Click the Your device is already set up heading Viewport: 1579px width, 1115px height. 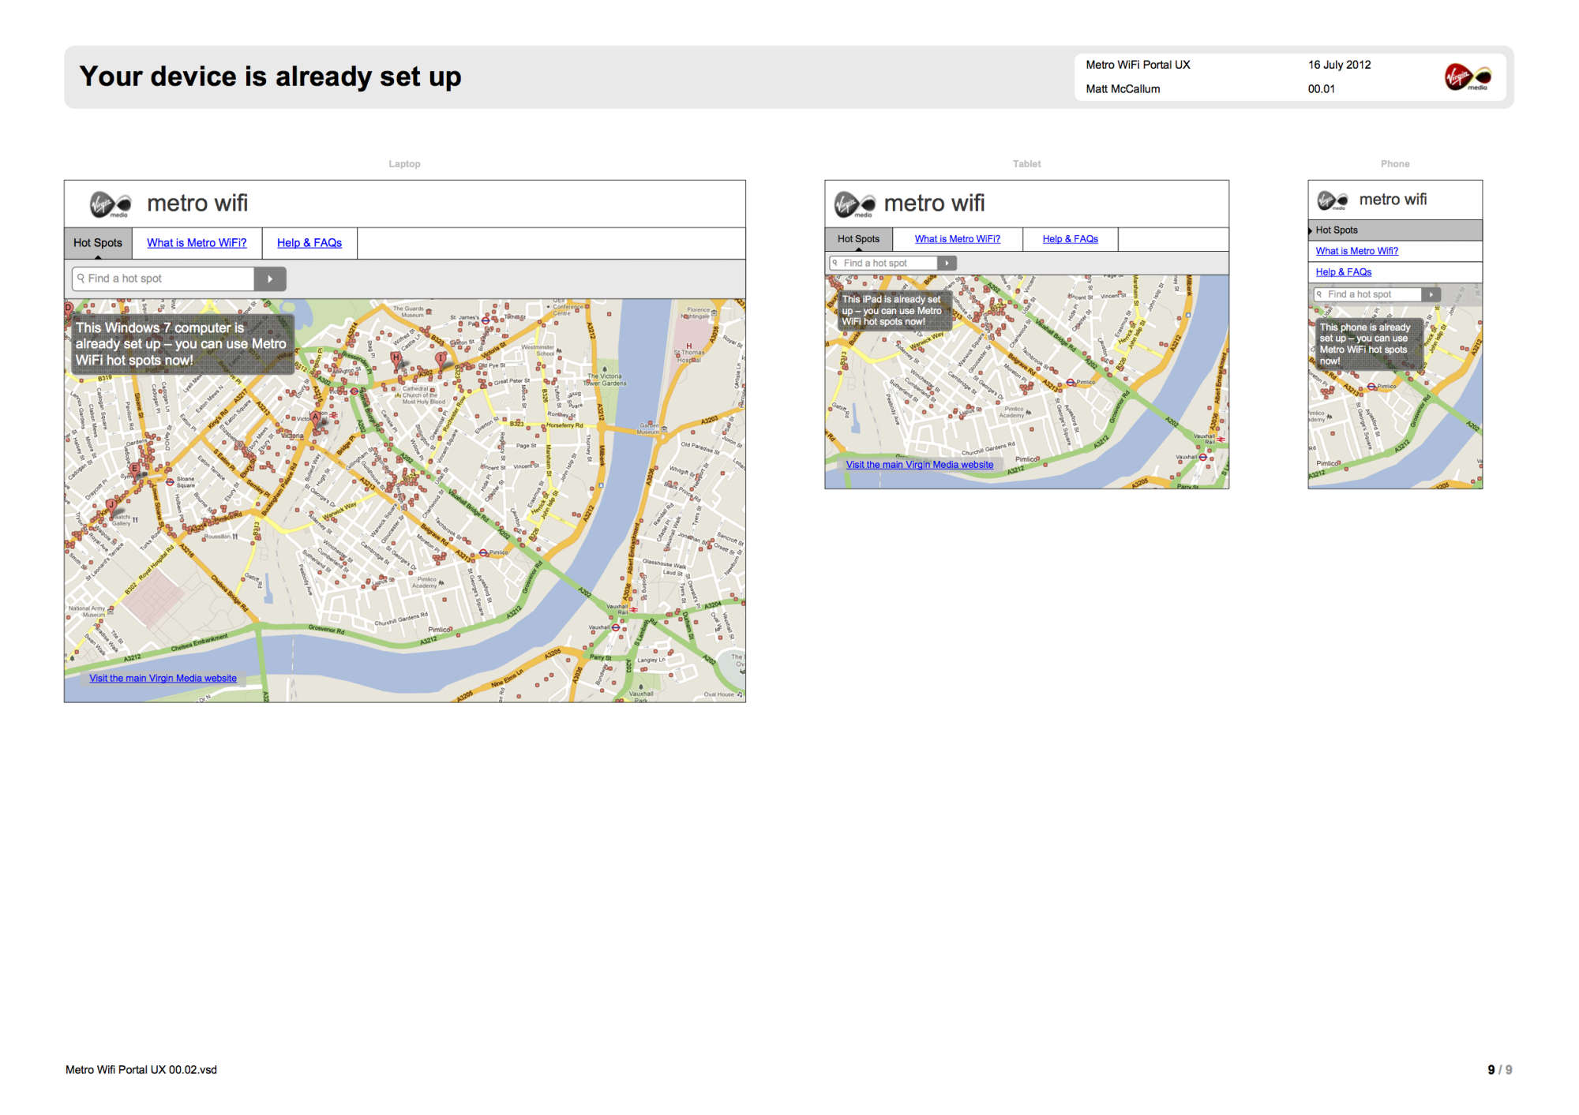click(270, 77)
